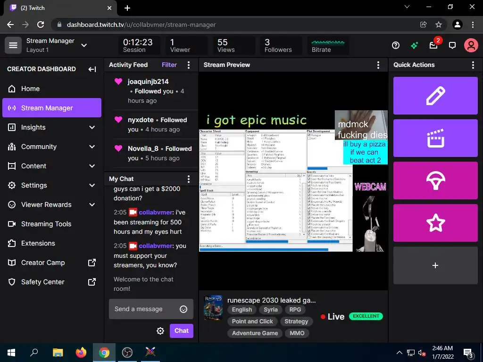Reload the browser page
Image resolution: width=483 pixels, height=362 pixels.
[41, 25]
